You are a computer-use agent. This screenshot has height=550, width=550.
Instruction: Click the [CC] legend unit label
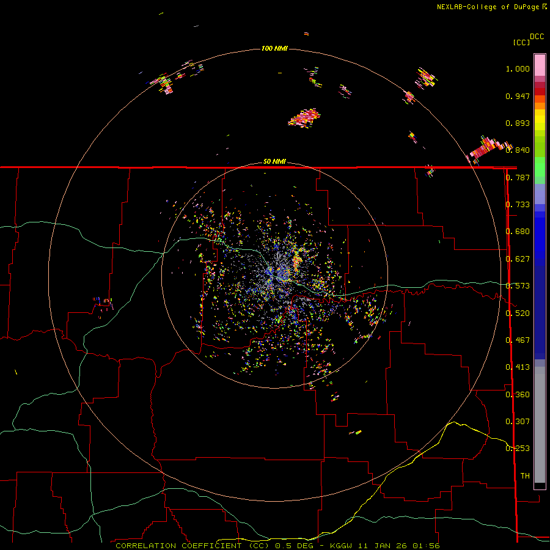pos(521,42)
